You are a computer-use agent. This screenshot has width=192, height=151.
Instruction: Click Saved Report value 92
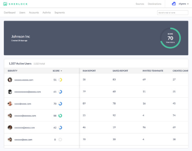click(x=114, y=115)
